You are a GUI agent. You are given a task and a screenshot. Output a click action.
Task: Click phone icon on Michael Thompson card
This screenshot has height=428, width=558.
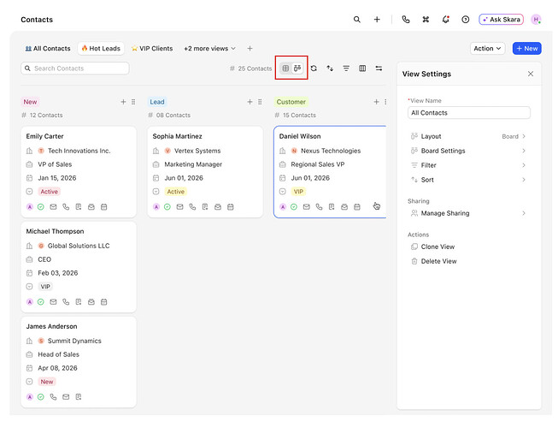(x=66, y=302)
